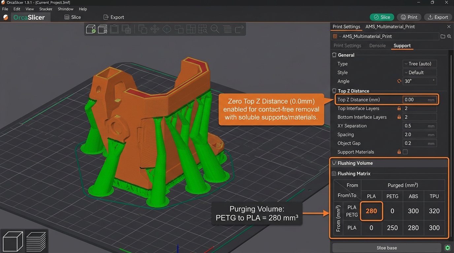Open the Edit menu
The height and width of the screenshot is (253, 454).
pyautogui.click(x=17, y=9)
